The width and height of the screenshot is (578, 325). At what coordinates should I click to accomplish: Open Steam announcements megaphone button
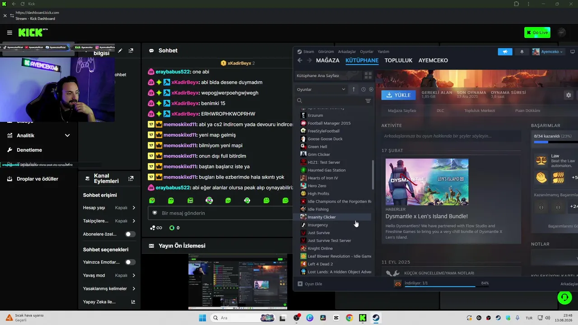505,51
